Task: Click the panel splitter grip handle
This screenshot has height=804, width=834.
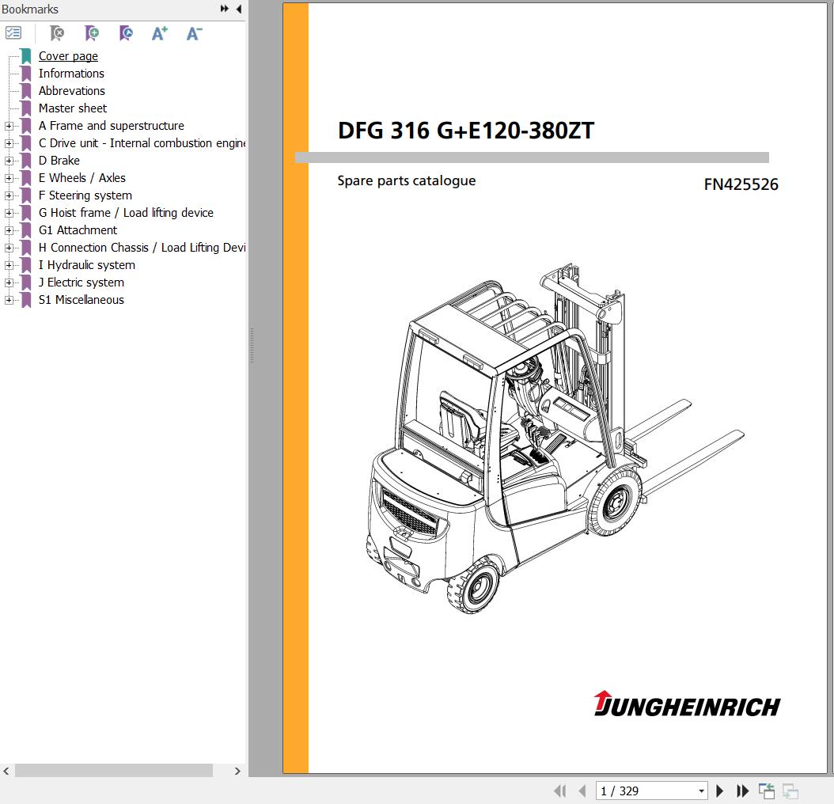Action: pos(252,345)
